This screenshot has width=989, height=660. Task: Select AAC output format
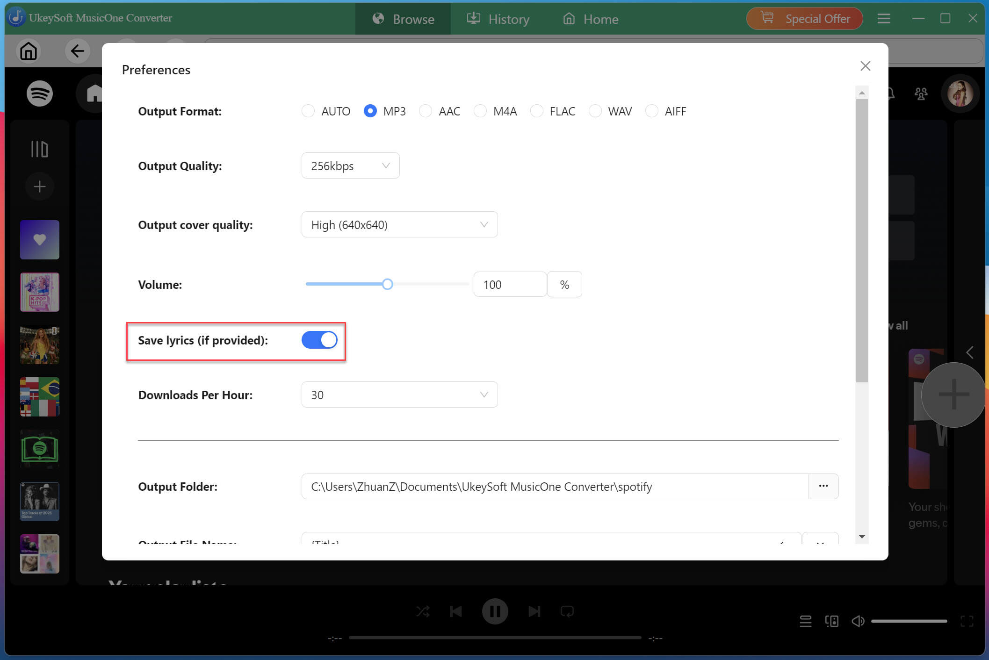click(x=426, y=111)
